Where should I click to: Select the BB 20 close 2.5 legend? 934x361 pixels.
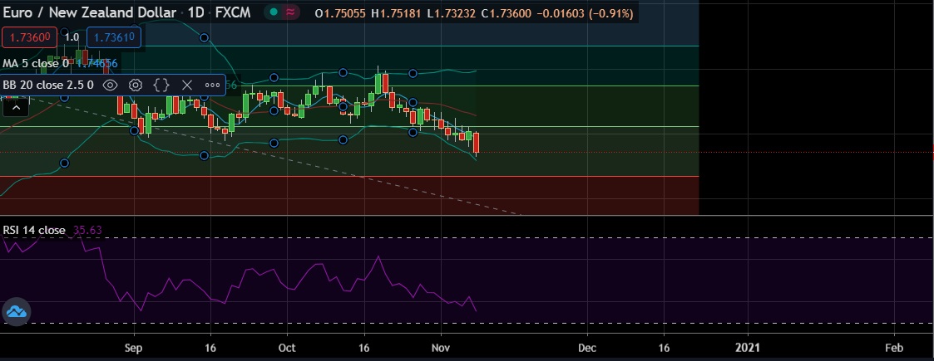tap(48, 85)
